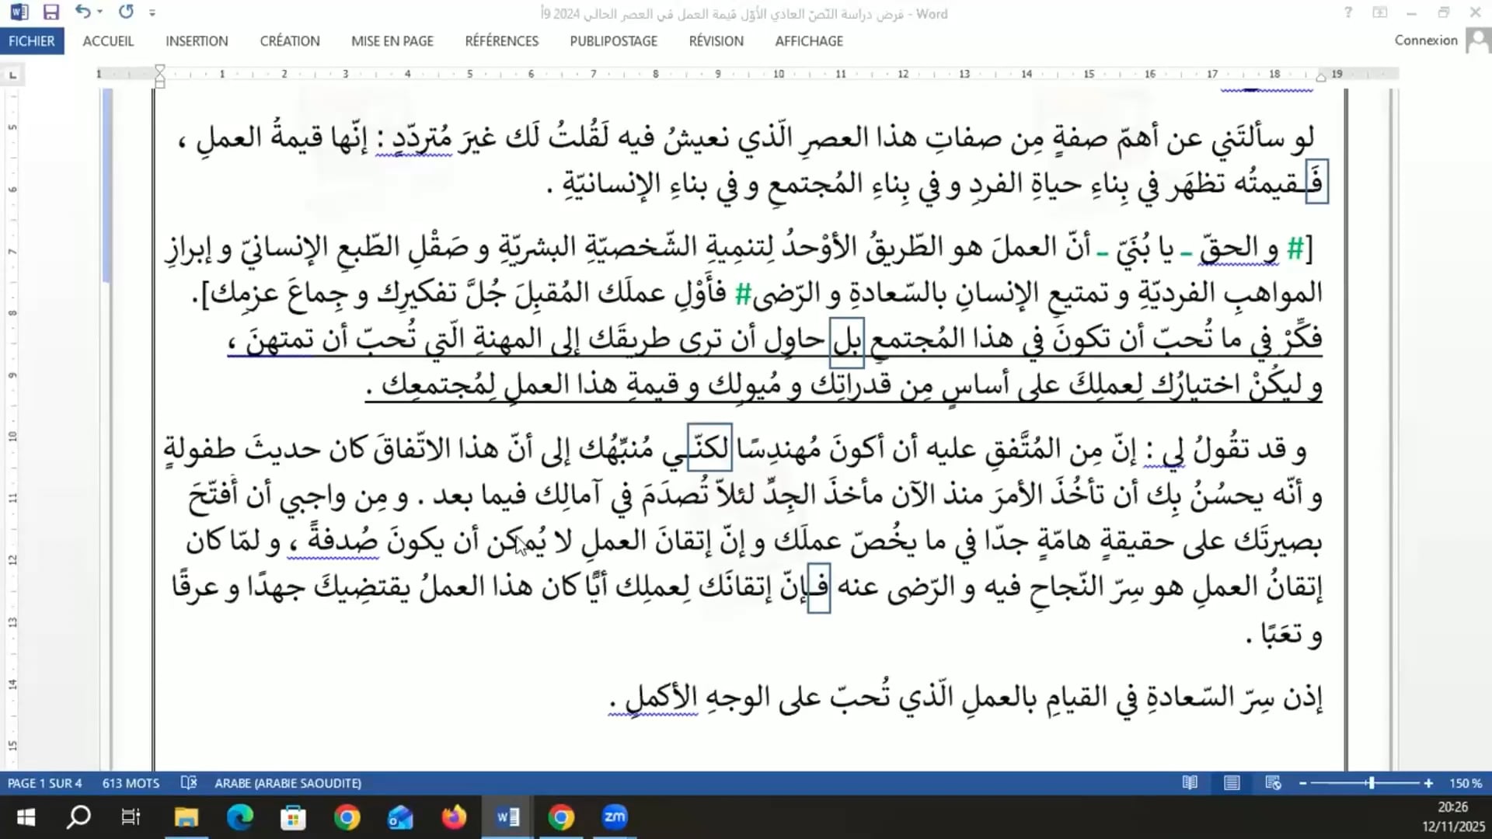
Task: Click the Undo arrow icon
Action: (x=82, y=12)
